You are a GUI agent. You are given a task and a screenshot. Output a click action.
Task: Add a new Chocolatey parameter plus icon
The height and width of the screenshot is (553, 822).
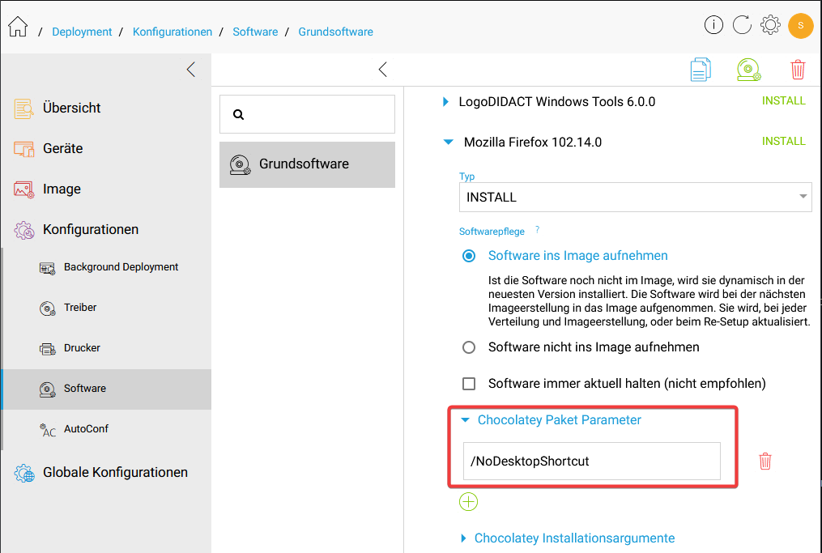468,502
